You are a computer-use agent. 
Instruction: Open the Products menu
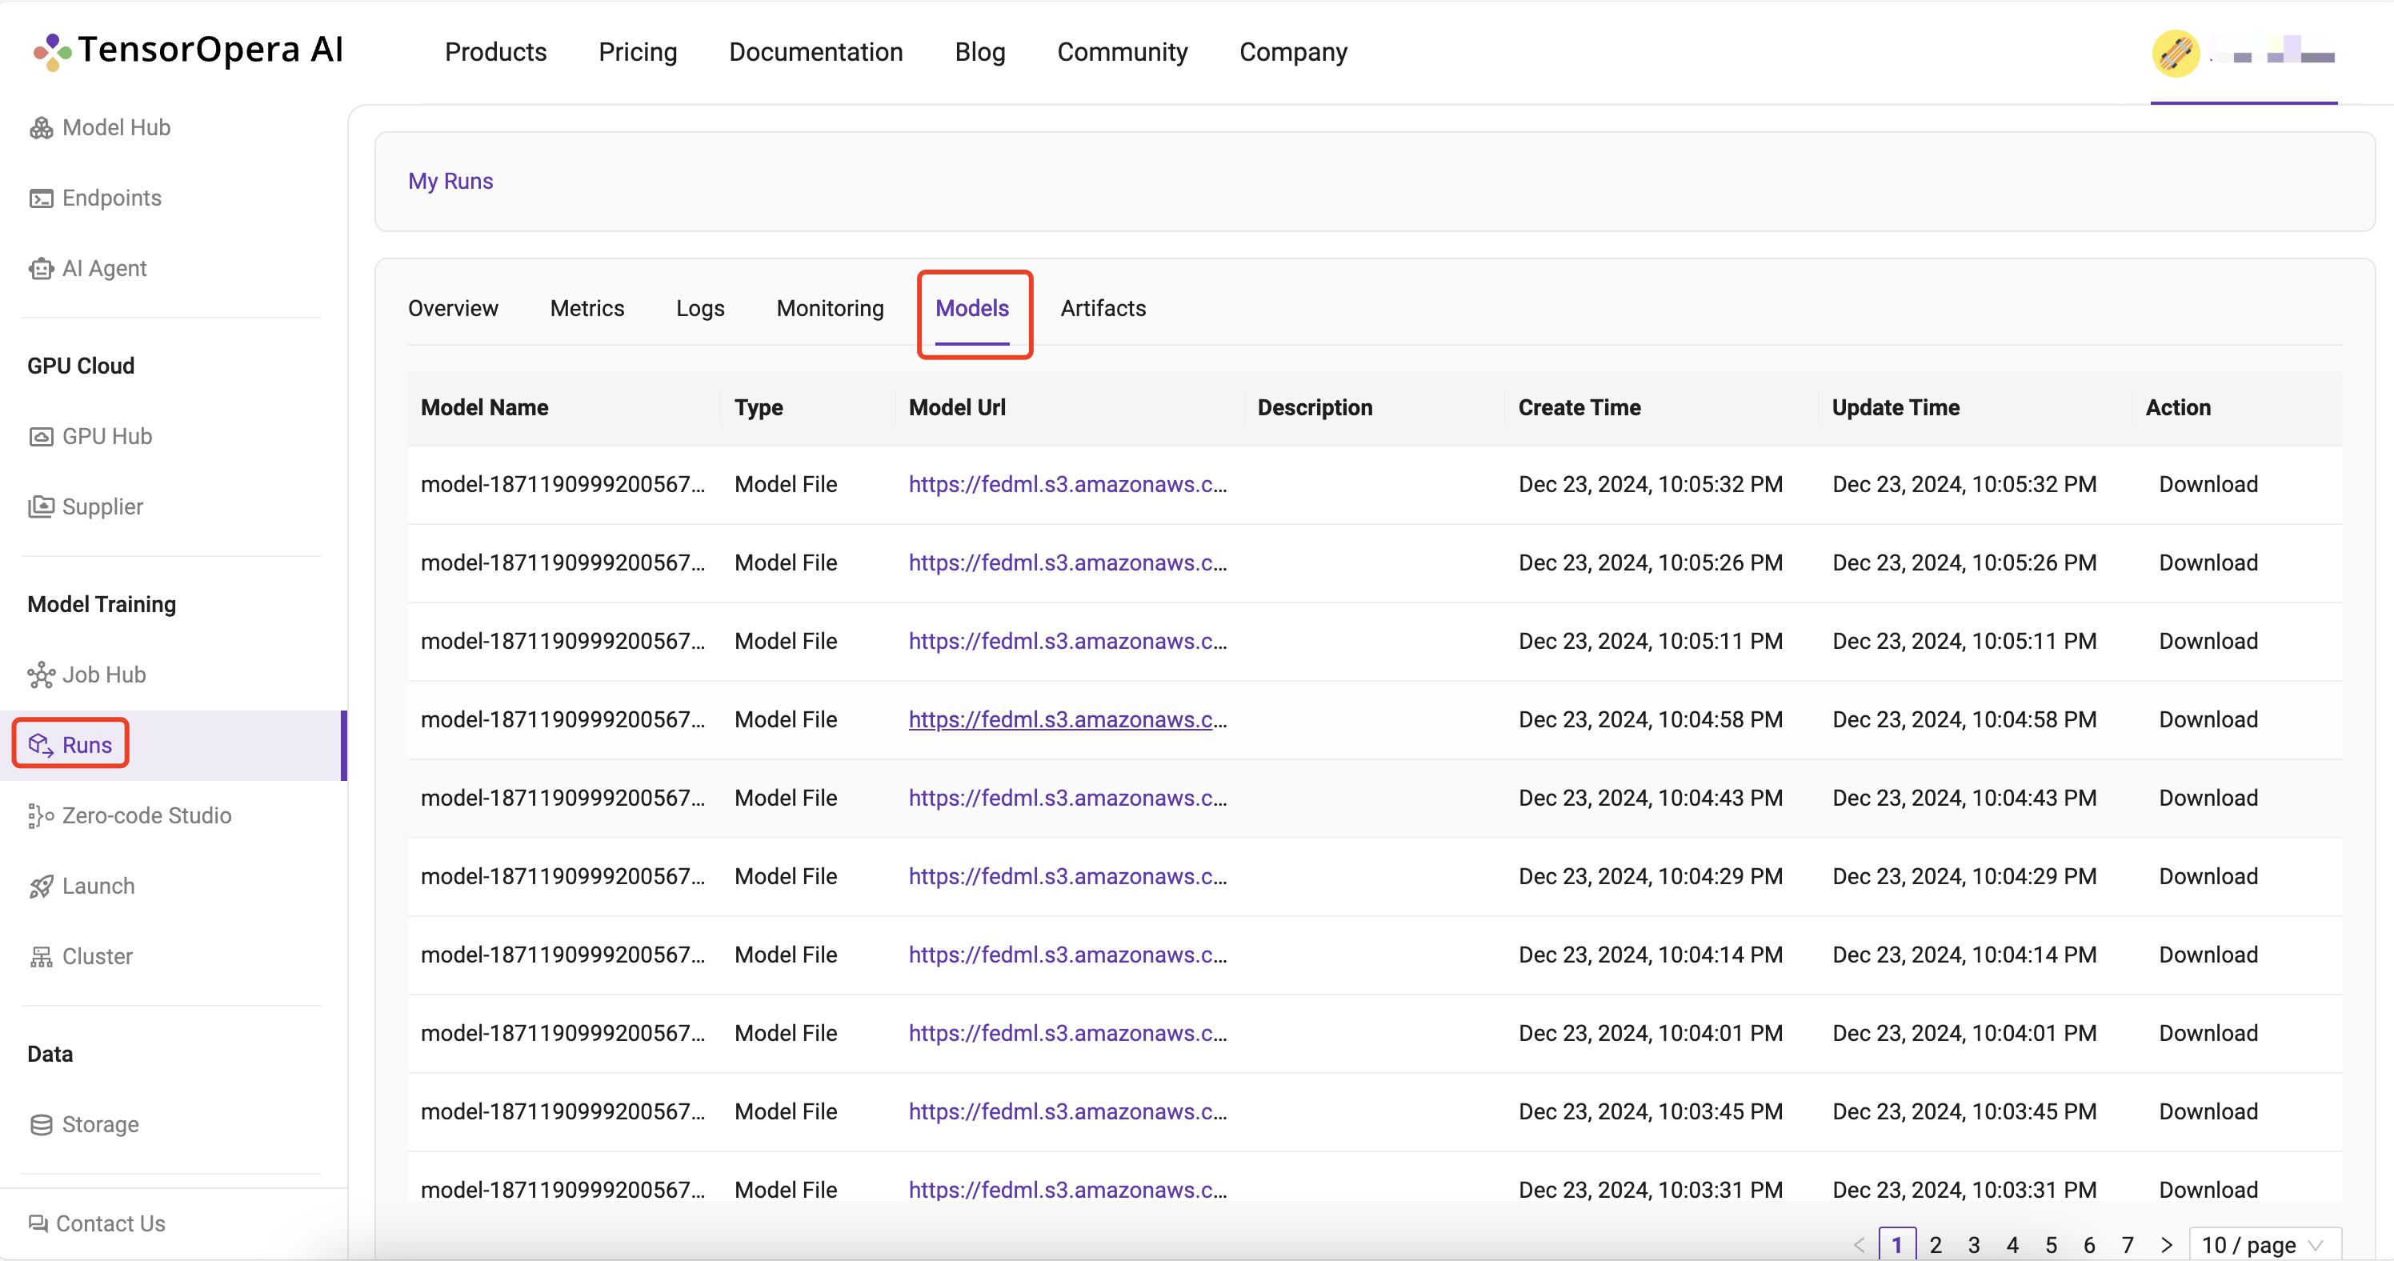495,52
